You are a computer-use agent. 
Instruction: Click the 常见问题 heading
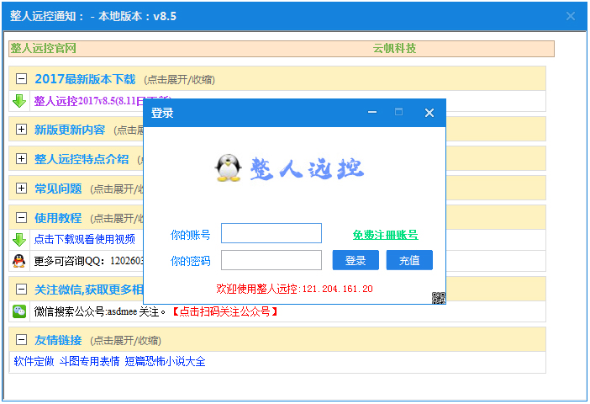58,189
